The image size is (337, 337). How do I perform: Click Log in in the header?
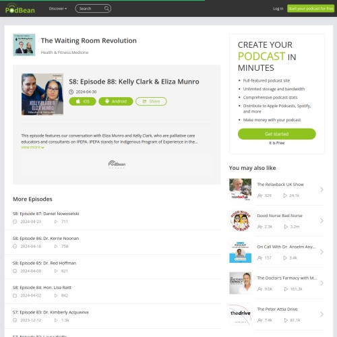click(278, 9)
